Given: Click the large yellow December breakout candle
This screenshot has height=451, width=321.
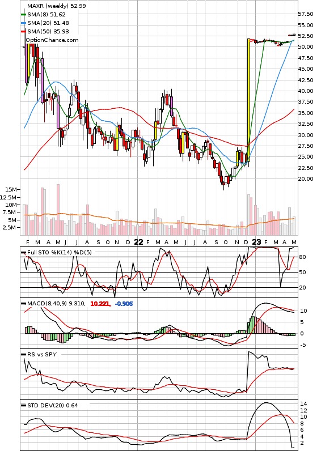Looking at the screenshot, I should pyautogui.click(x=249, y=100).
